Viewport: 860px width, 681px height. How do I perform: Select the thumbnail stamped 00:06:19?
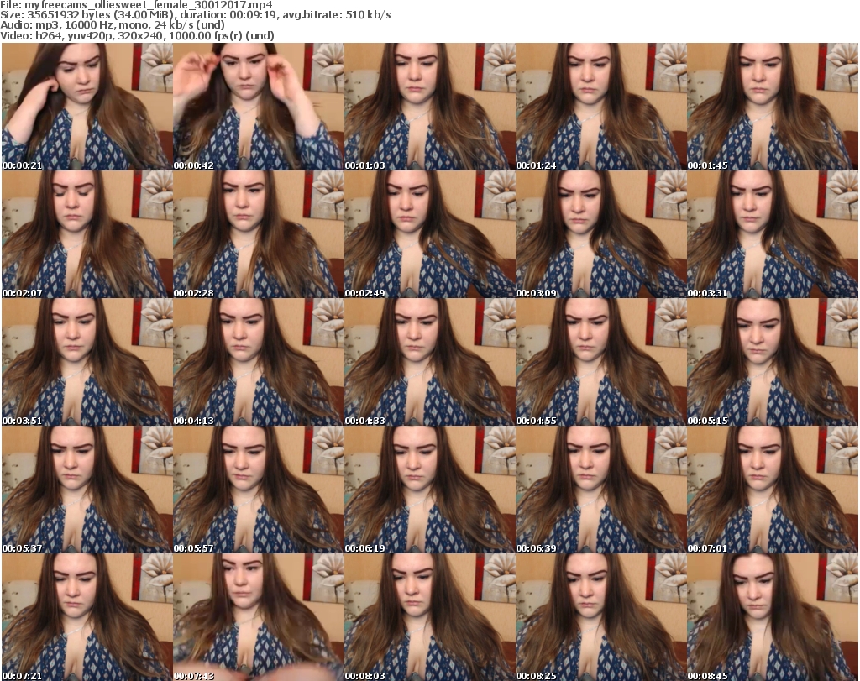429,490
